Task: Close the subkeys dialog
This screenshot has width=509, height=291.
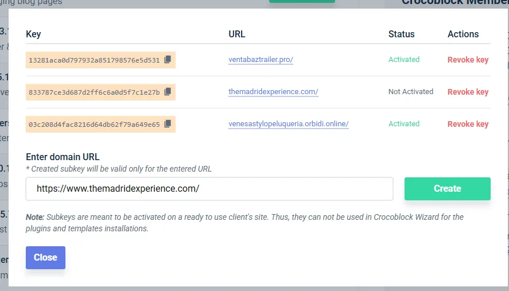Action: (x=45, y=258)
